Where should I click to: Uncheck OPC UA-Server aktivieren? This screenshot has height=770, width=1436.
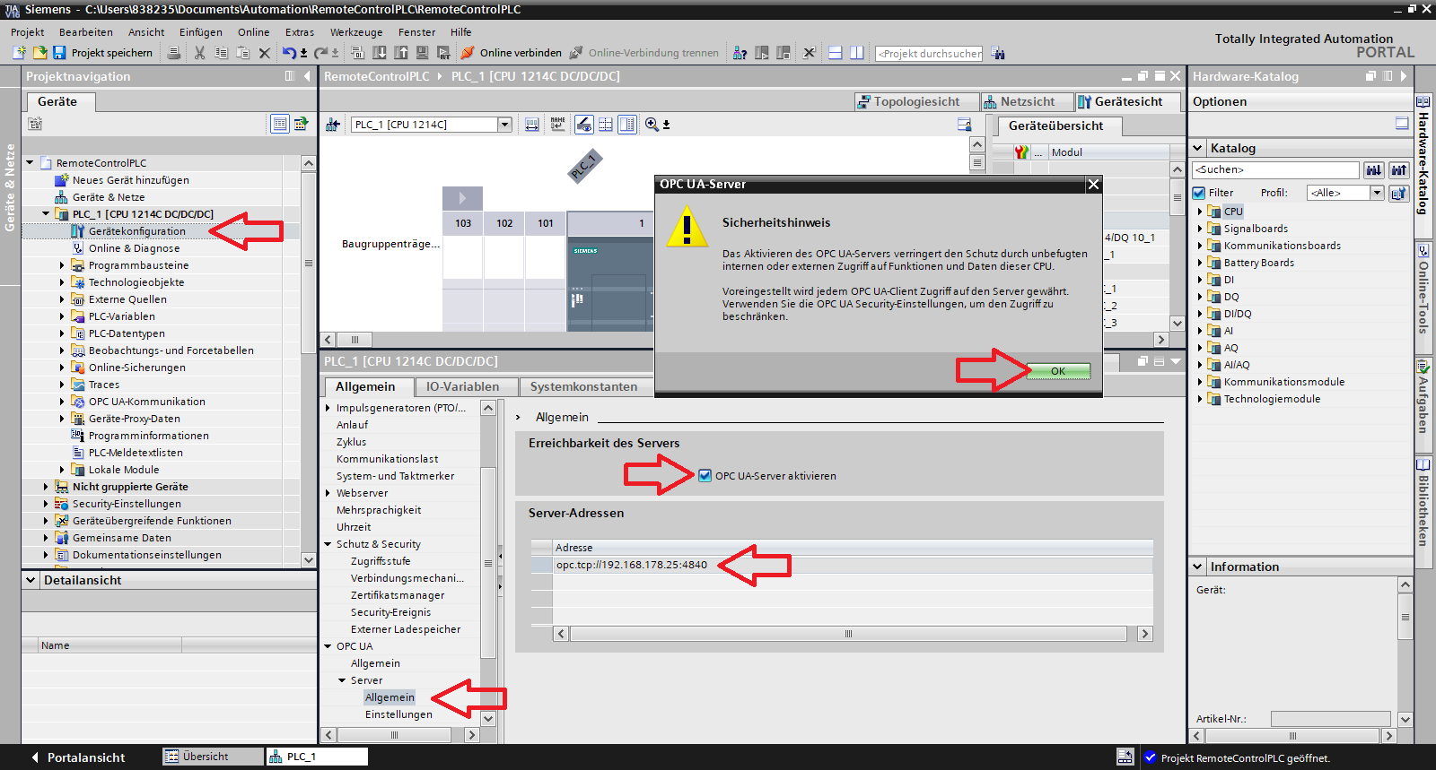pos(705,476)
